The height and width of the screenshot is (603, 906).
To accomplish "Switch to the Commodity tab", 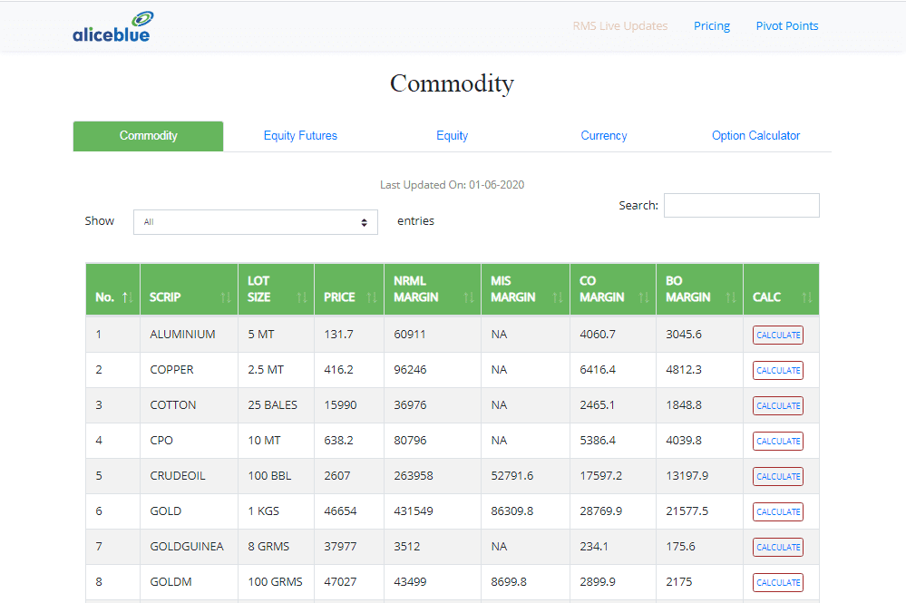I will (x=149, y=136).
